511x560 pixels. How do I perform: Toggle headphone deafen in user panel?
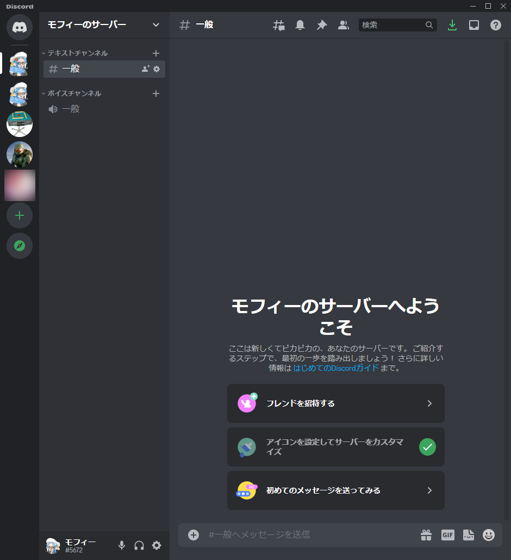tap(139, 545)
